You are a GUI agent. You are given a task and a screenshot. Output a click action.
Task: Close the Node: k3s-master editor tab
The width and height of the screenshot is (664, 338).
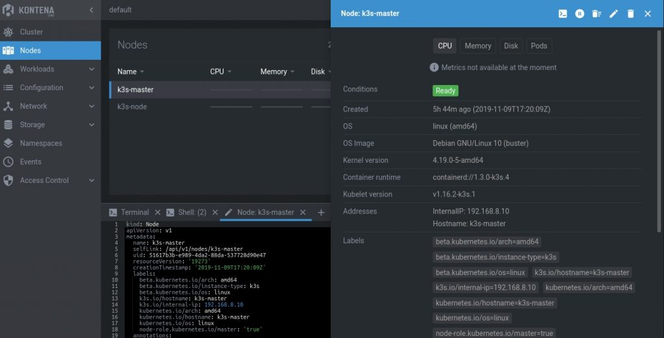tap(303, 212)
